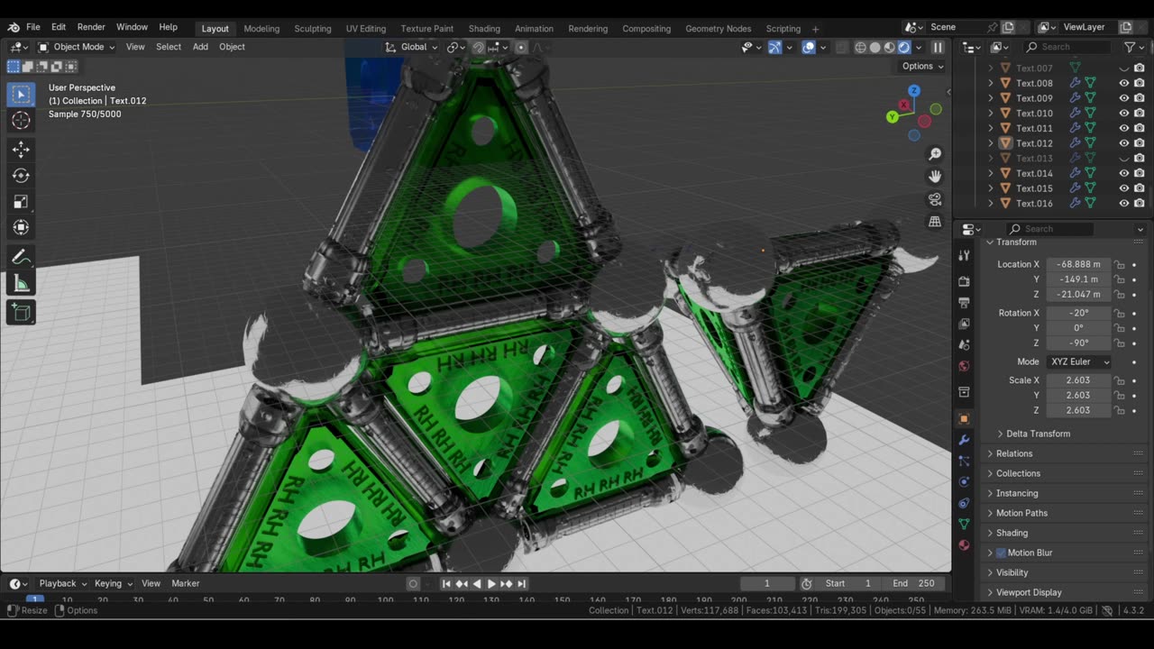
Task: Click the pan hand viewport icon
Action: coord(935,177)
